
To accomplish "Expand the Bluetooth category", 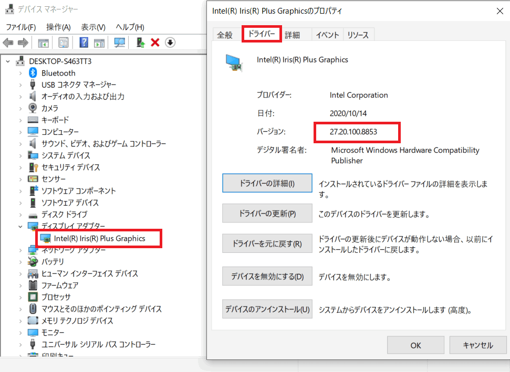I will click(x=20, y=73).
